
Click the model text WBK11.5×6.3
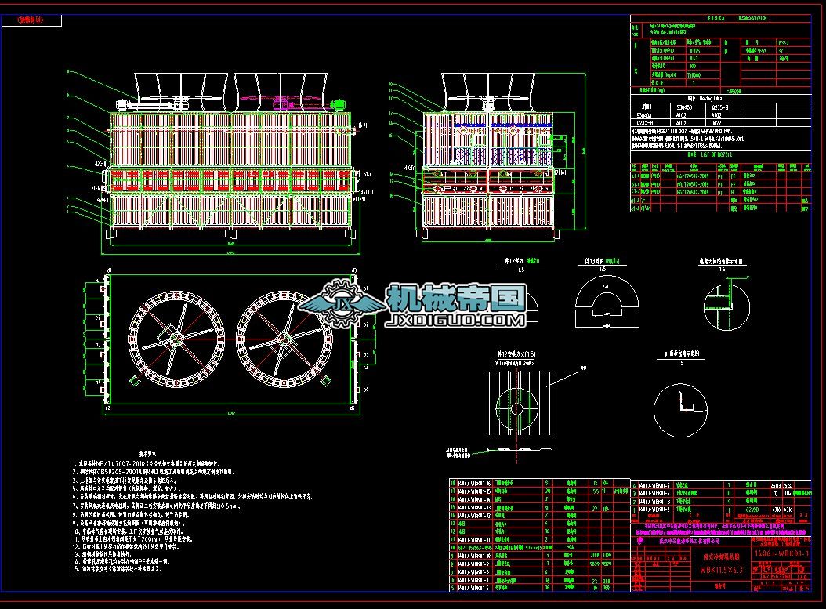[721, 570]
